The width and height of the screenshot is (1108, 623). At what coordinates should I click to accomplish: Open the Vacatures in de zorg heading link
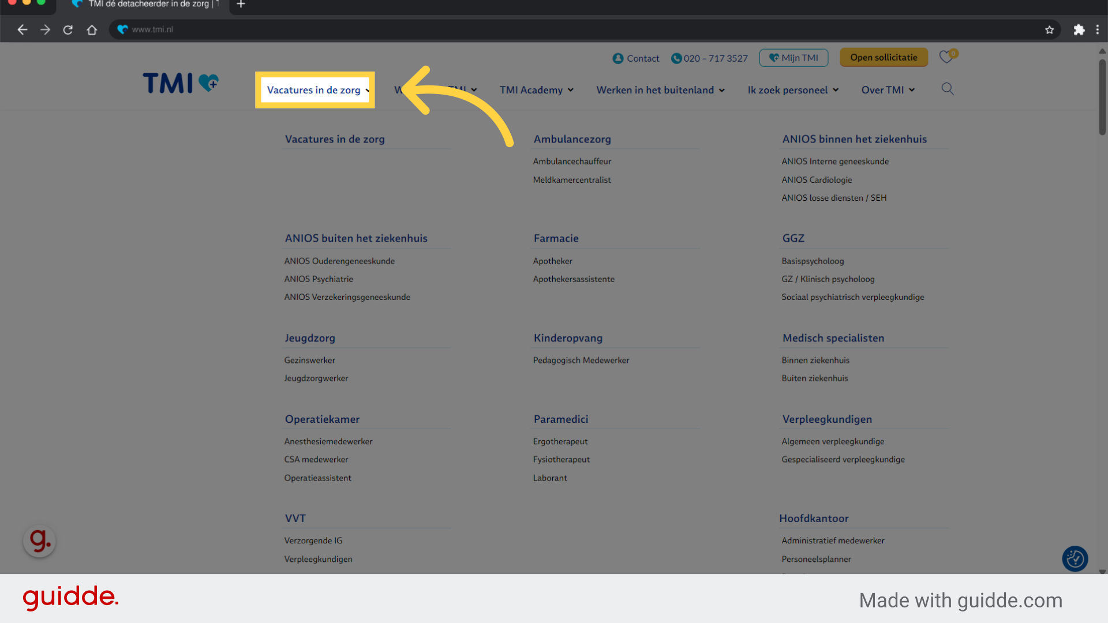pyautogui.click(x=335, y=139)
